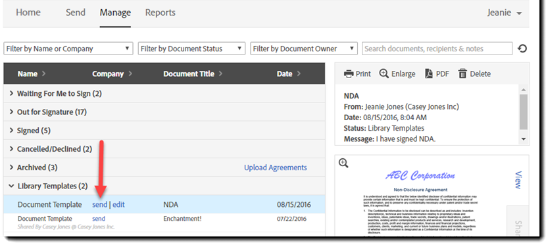Screen dimensions: 546x243
Task: Click the 07/22/2016 date cell
Action: tap(291, 219)
